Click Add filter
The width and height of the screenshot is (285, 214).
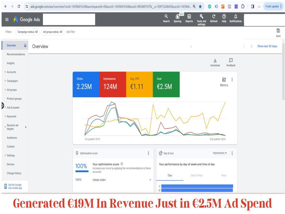[70, 32]
